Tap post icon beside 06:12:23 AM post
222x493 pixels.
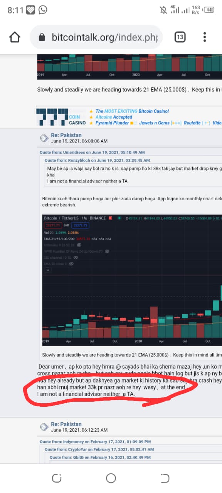coord(44,427)
